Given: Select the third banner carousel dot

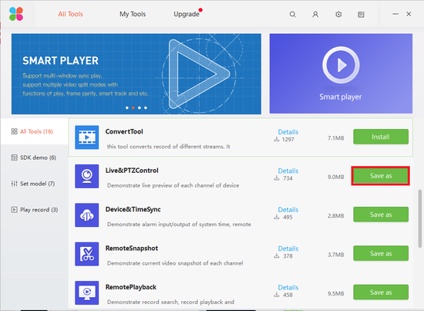Looking at the screenshot, I should (140, 108).
